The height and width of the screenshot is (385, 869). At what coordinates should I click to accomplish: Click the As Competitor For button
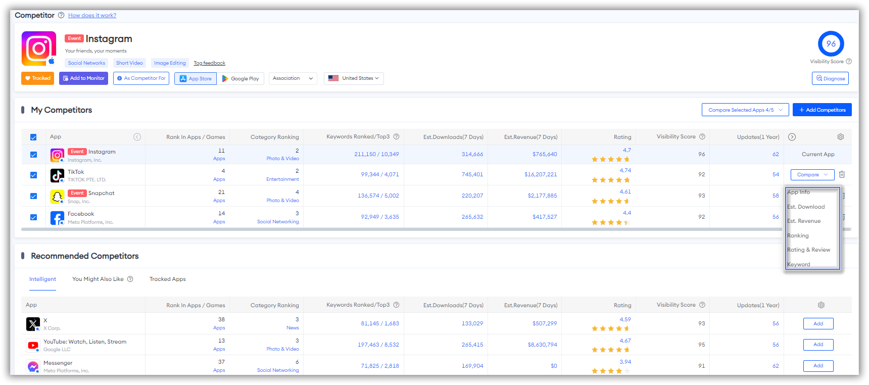[x=141, y=78]
